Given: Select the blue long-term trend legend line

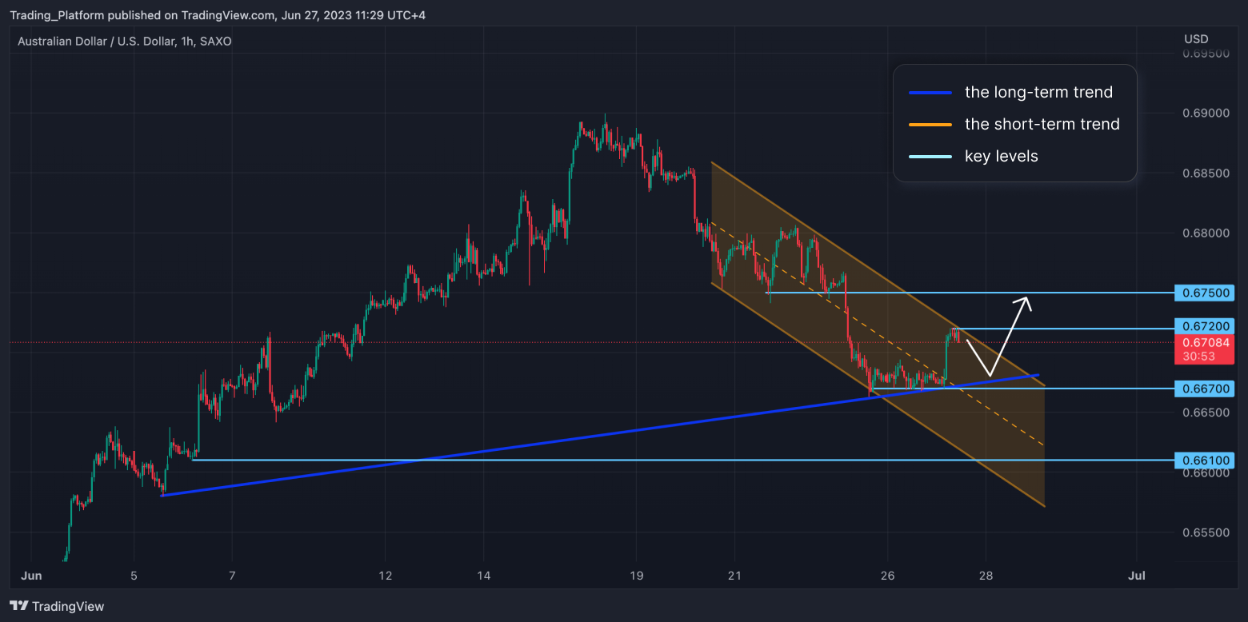Looking at the screenshot, I should 930,93.
